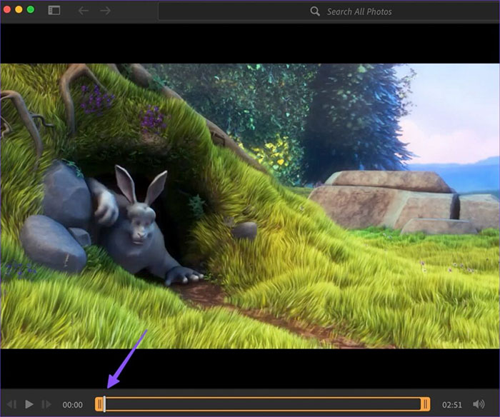Click the 02:51 duration label
This screenshot has height=417, width=500.
[x=451, y=405]
